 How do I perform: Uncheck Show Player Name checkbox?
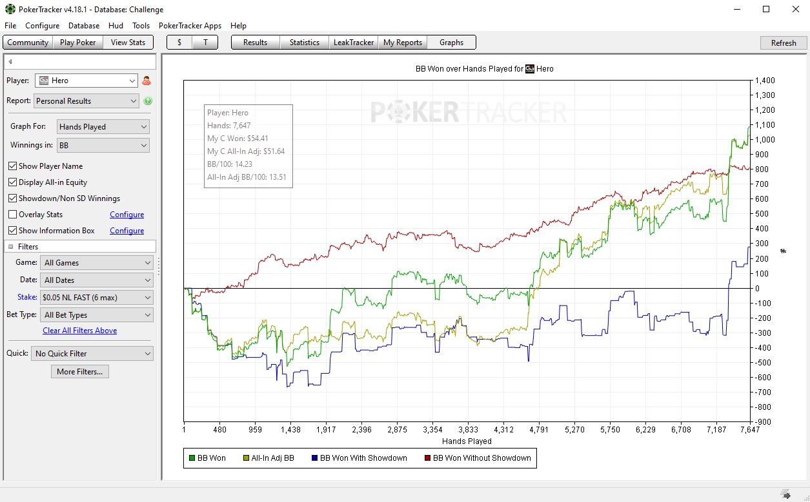coord(13,166)
